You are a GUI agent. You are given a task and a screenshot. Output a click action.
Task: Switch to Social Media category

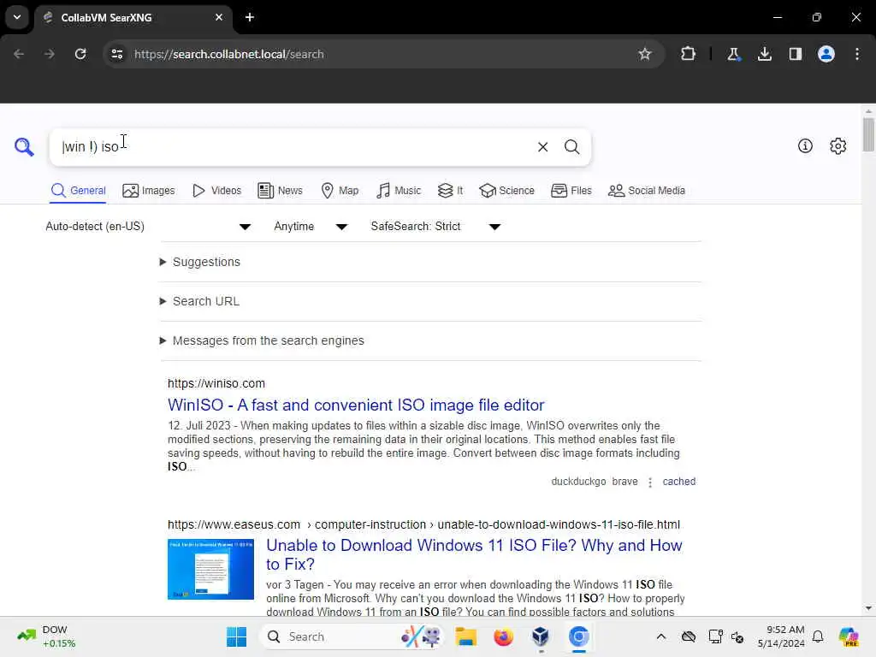point(647,191)
